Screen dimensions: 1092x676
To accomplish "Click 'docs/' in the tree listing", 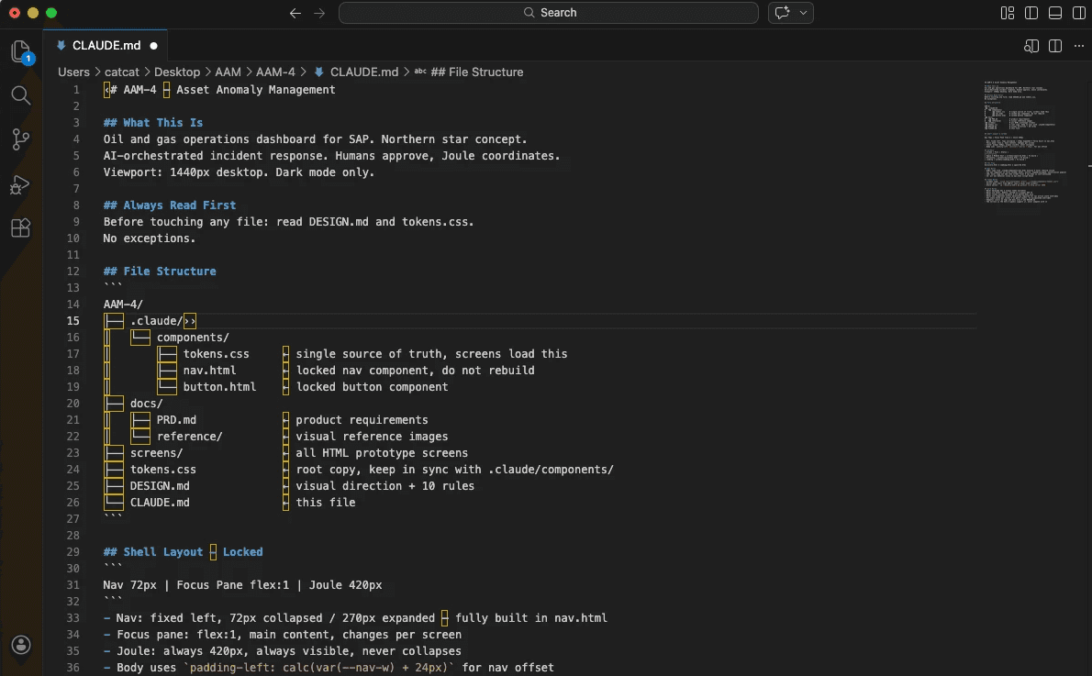I will pos(146,404).
